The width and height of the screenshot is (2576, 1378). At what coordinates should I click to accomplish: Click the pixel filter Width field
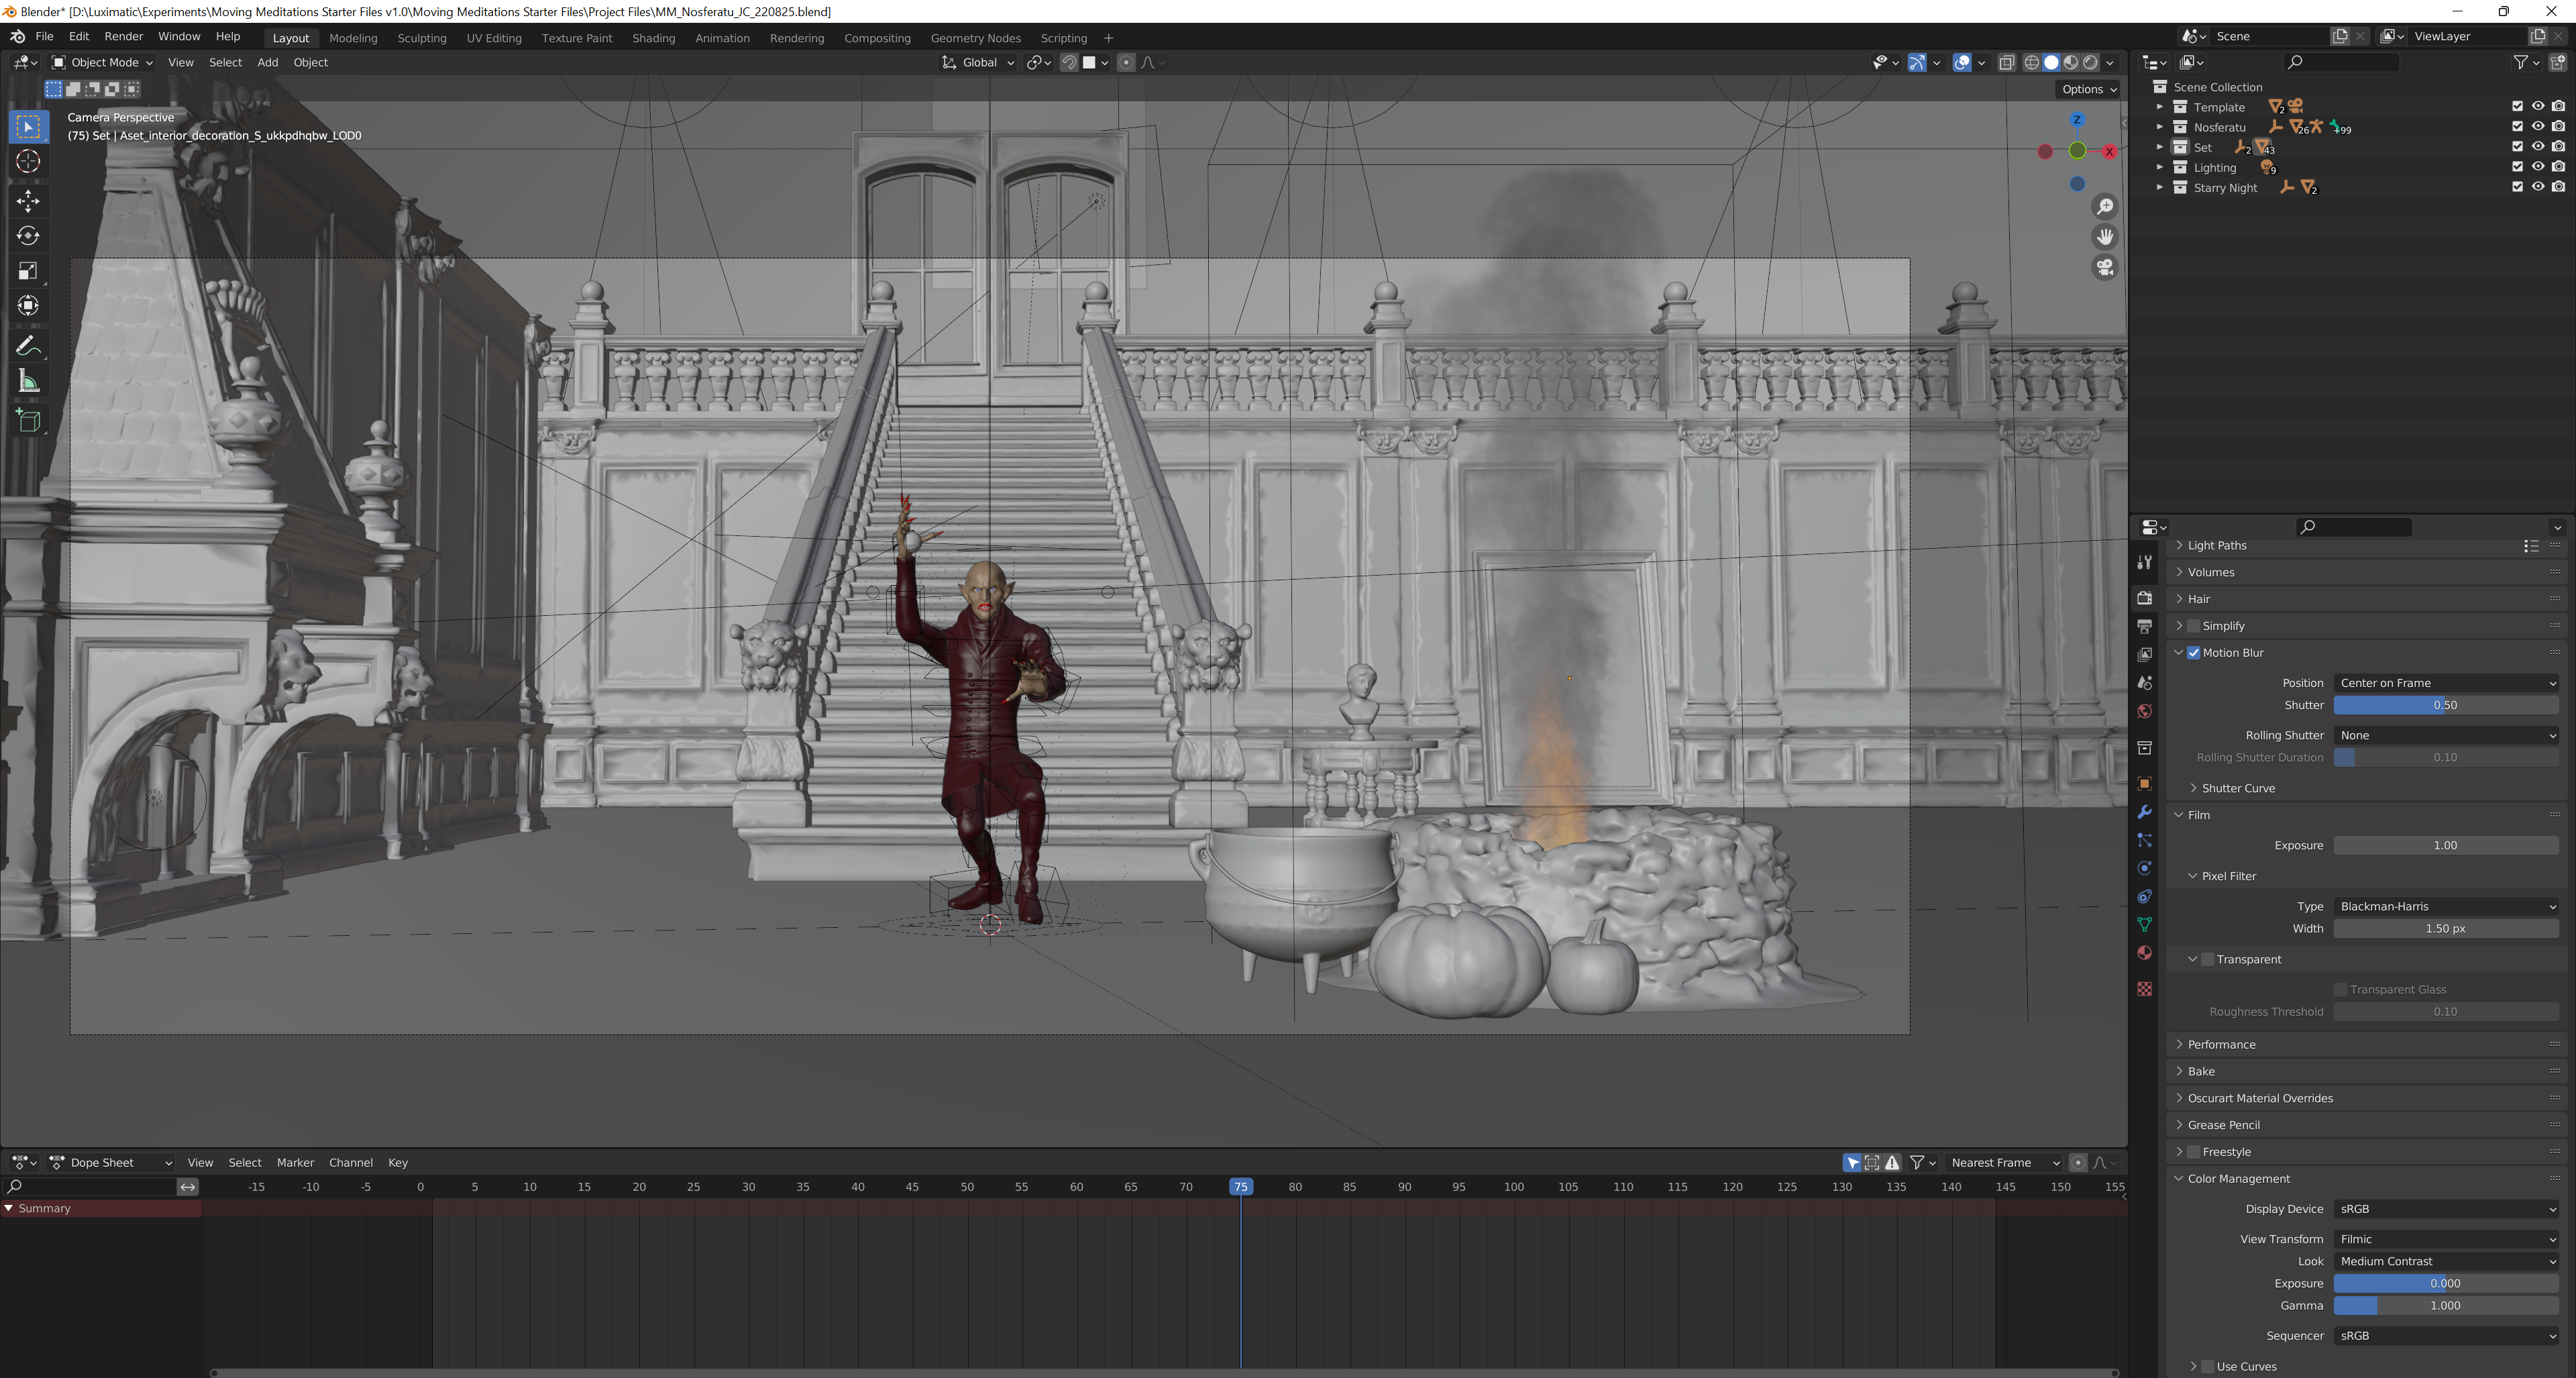coord(2445,928)
